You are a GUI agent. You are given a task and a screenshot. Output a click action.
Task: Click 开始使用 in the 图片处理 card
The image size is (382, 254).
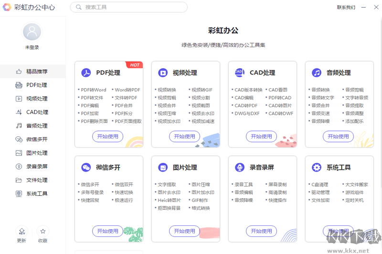[184, 231]
